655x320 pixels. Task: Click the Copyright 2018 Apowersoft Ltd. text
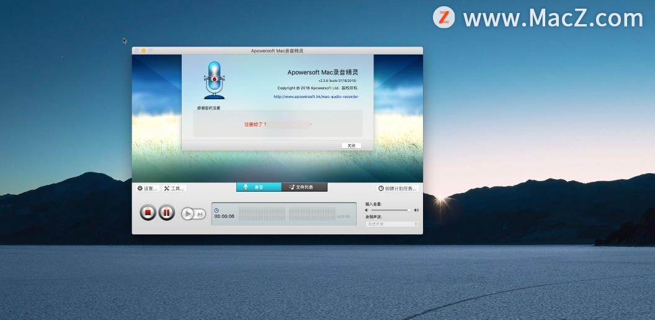(x=318, y=88)
